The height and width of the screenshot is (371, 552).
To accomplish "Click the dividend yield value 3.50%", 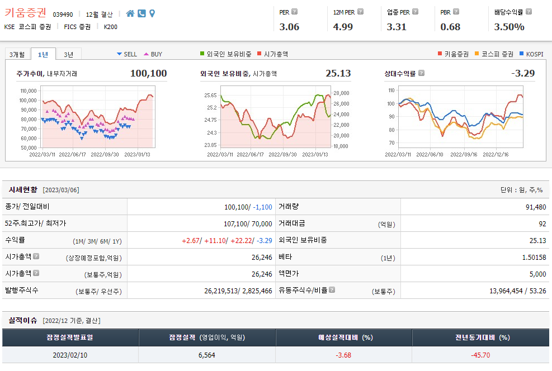I will pos(509,27).
